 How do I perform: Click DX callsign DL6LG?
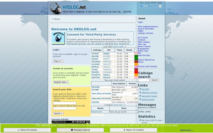coord(107,77)
